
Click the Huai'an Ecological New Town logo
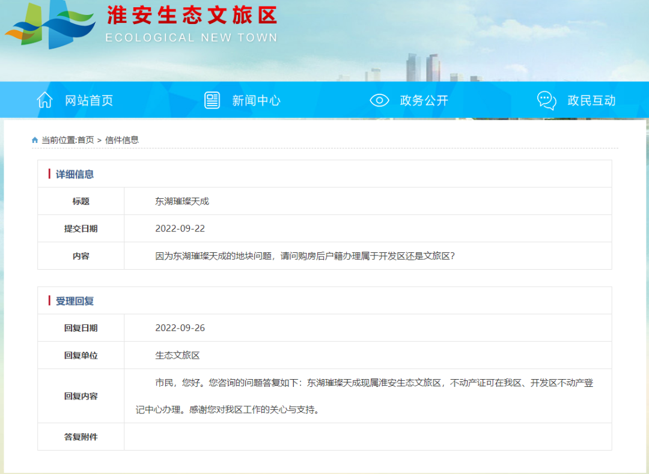[50, 26]
